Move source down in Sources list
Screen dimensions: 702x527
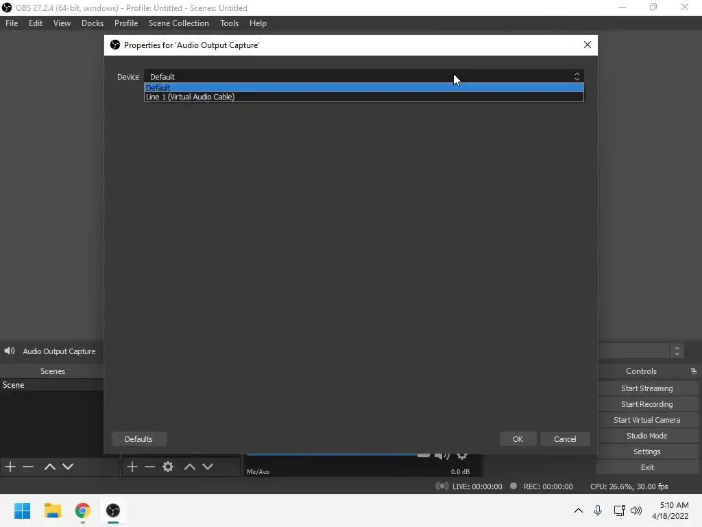pyautogui.click(x=208, y=467)
